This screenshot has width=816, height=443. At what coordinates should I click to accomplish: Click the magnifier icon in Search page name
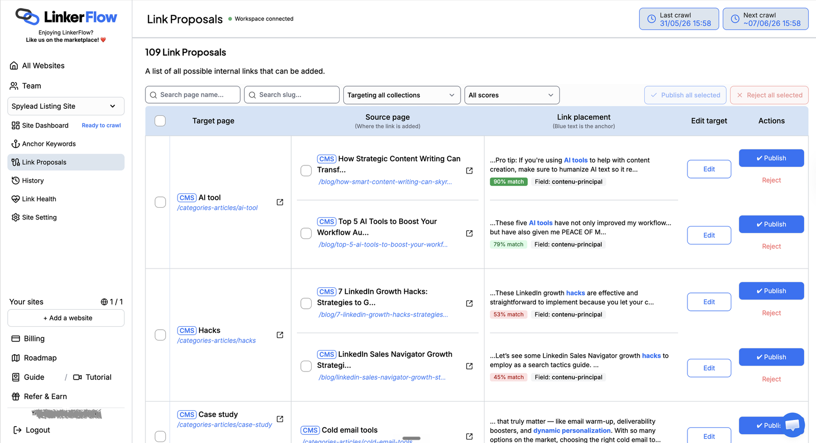click(x=153, y=95)
